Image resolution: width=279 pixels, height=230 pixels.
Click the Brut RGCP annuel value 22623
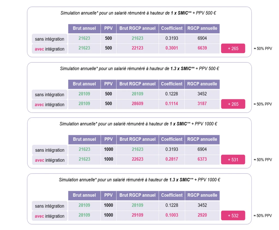137,159
